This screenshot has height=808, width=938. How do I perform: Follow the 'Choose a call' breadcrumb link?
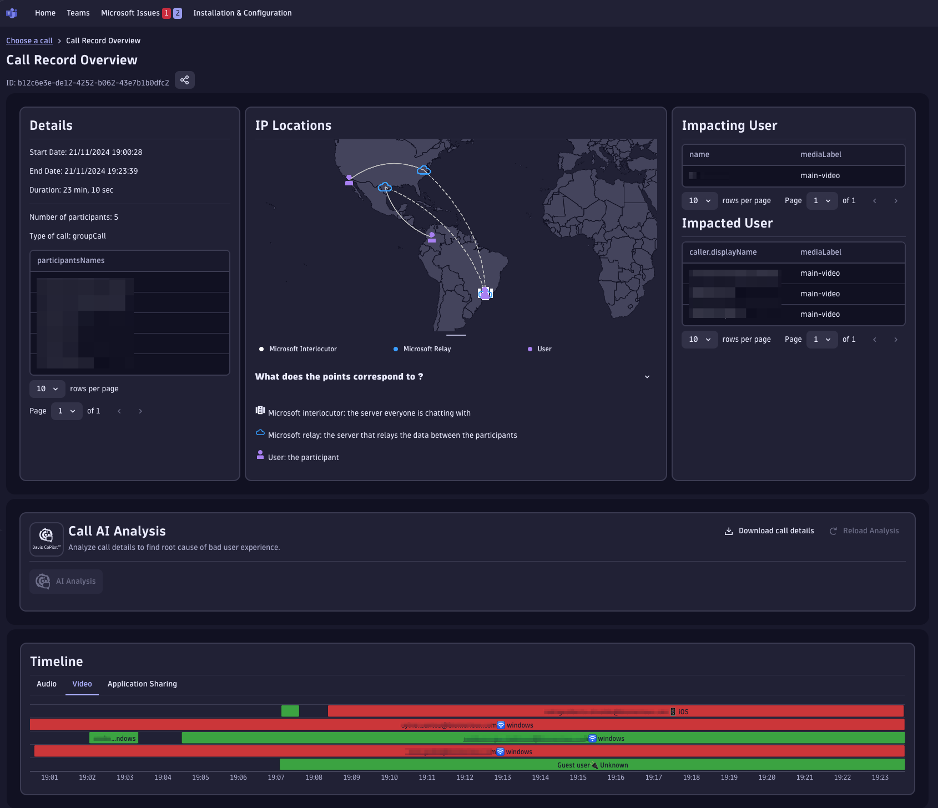pos(29,41)
